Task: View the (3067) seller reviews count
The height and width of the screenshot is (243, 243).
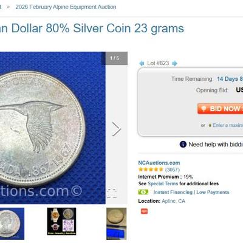Action: pyautogui.click(x=173, y=169)
